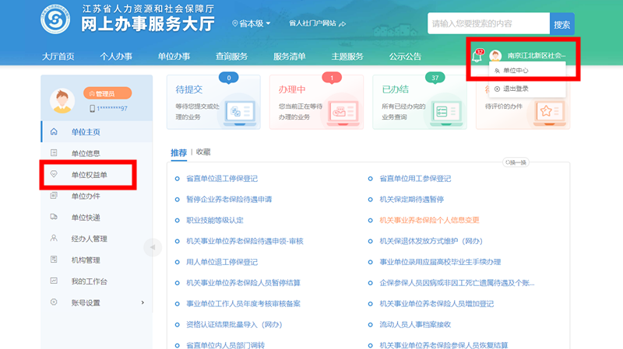This screenshot has width=623, height=349.
Task: Open 机关保退休发放方式维护 link
Action: tap(431, 241)
